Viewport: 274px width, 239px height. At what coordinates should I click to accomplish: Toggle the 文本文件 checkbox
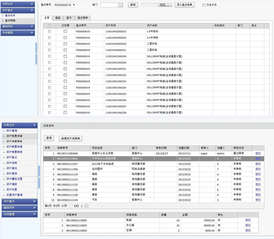pyautogui.click(x=204, y=5)
